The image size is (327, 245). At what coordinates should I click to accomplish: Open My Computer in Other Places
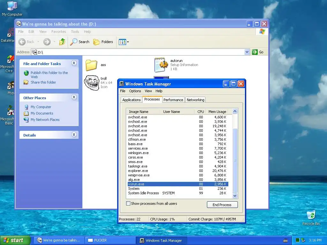coord(41,107)
